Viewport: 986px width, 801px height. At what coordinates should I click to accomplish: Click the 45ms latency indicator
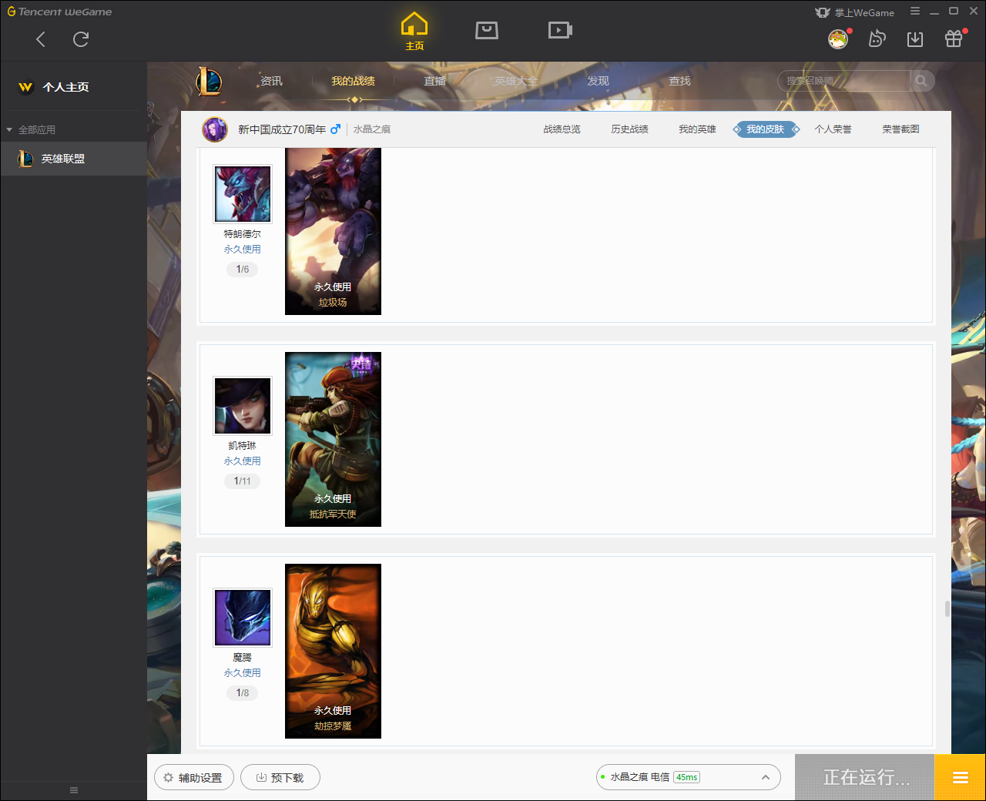[686, 777]
